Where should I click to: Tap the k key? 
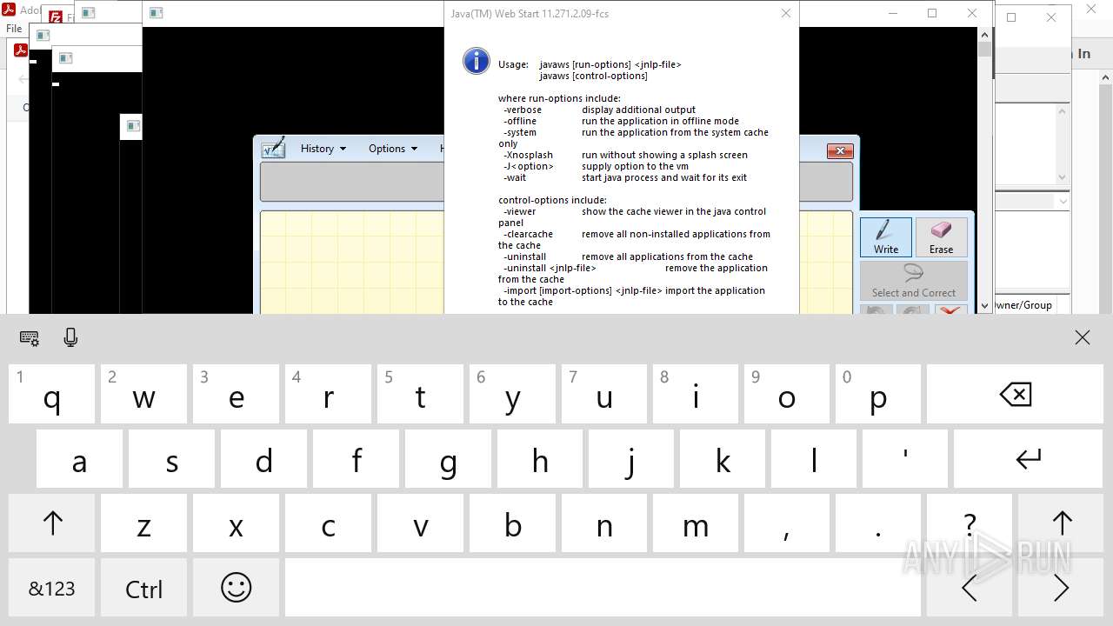pyautogui.click(x=723, y=459)
